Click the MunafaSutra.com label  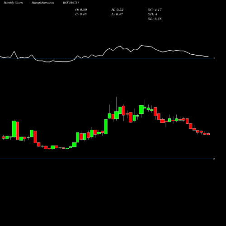point(43,3)
